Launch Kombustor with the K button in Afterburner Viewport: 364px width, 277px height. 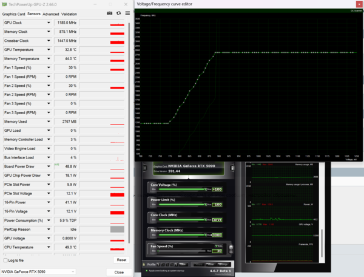(x=145, y=168)
